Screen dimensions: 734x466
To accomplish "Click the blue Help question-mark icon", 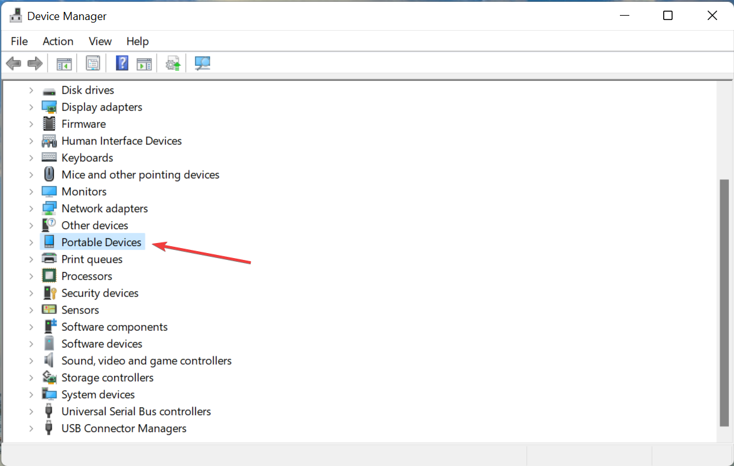I will (x=122, y=63).
